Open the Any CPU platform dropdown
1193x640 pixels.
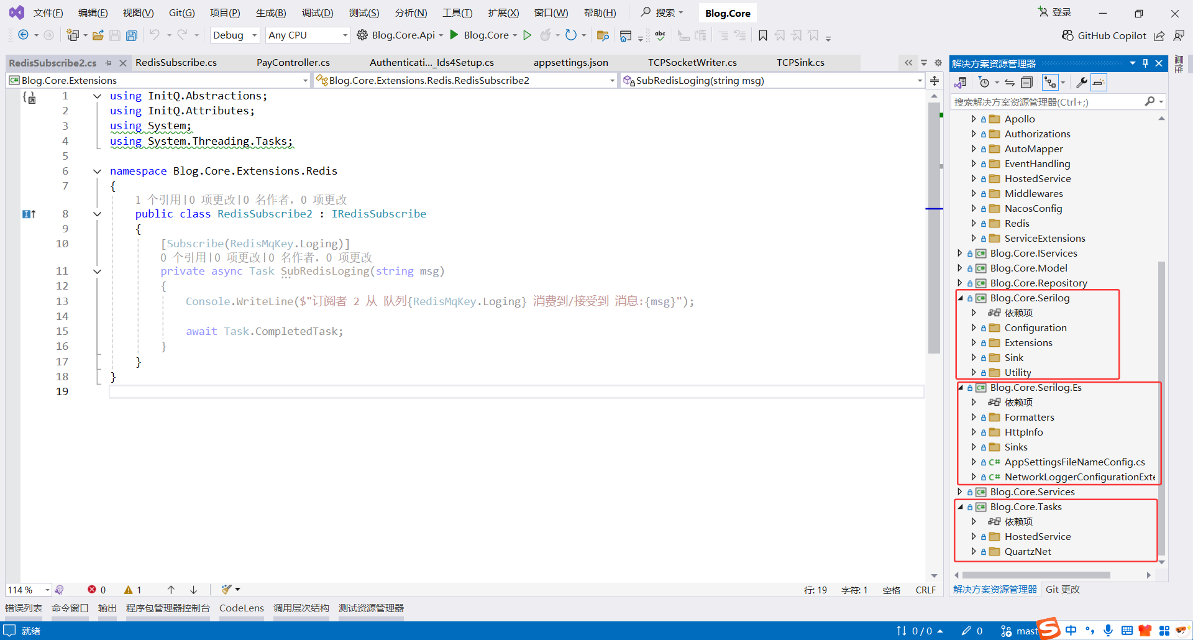(x=308, y=35)
